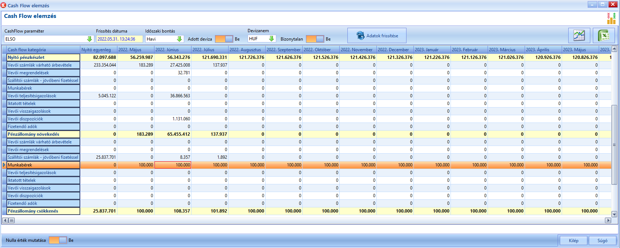
Task: Select the 2022. Június column header
Action: tap(172, 49)
